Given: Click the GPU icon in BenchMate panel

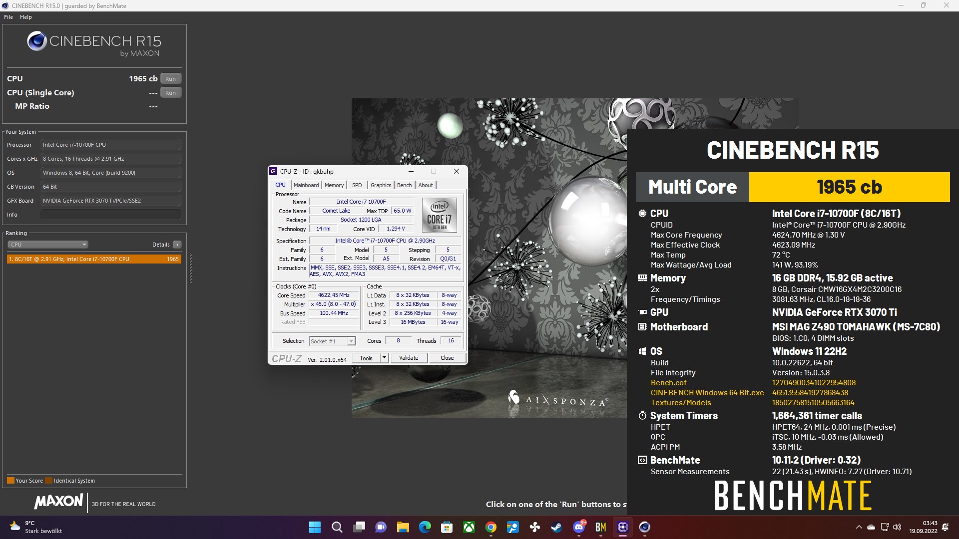Looking at the screenshot, I should pos(642,312).
